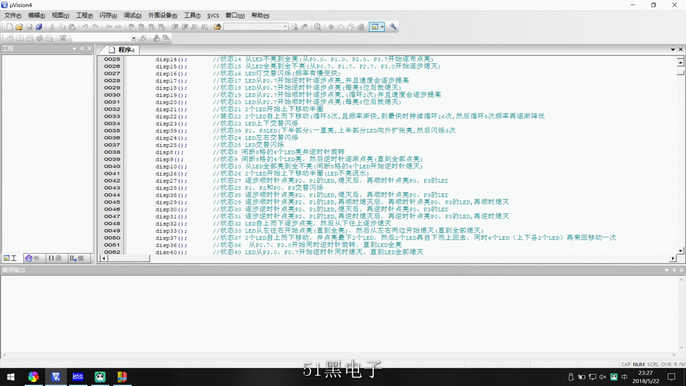
Task: Open the Windows Start menu
Action: (x=11, y=377)
